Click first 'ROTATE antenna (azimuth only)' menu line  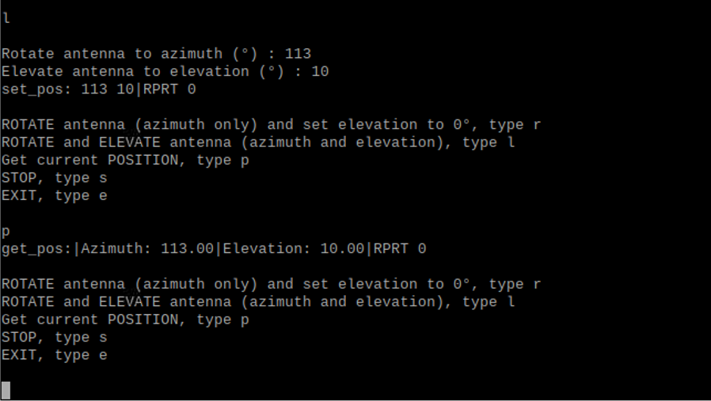click(x=271, y=125)
